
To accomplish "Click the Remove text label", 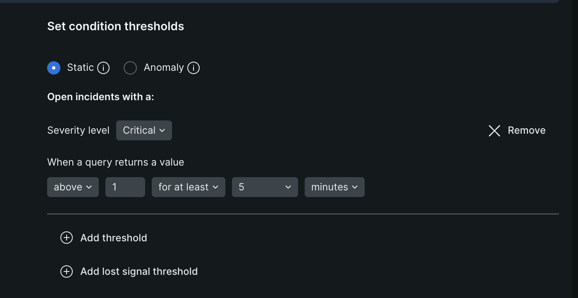I will point(527,130).
